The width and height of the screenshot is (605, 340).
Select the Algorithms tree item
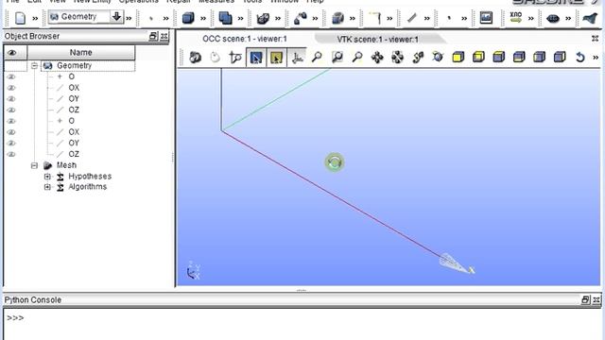(88, 187)
